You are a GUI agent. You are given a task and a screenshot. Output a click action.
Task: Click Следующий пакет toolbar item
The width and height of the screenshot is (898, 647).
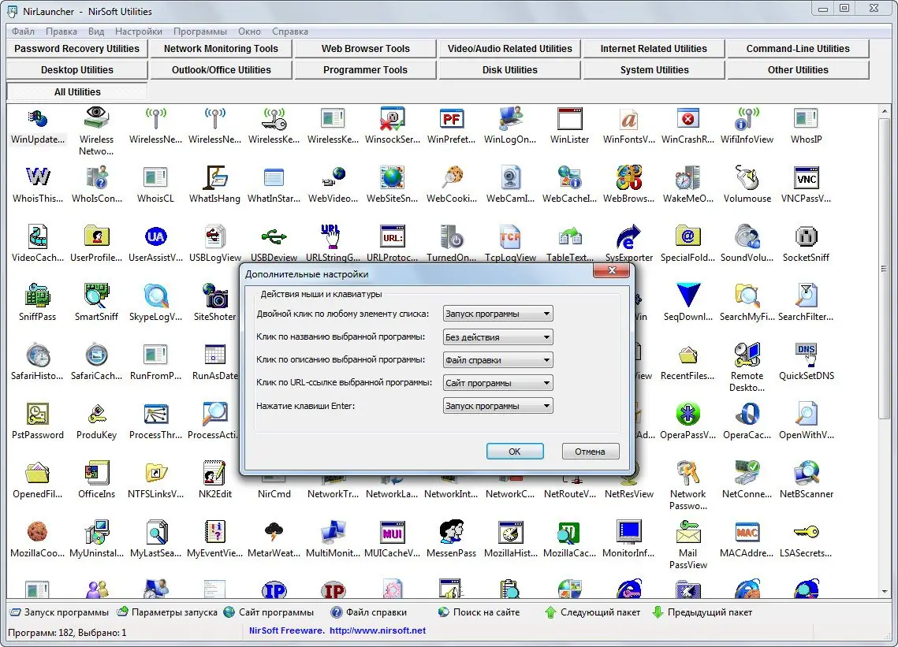coord(592,612)
